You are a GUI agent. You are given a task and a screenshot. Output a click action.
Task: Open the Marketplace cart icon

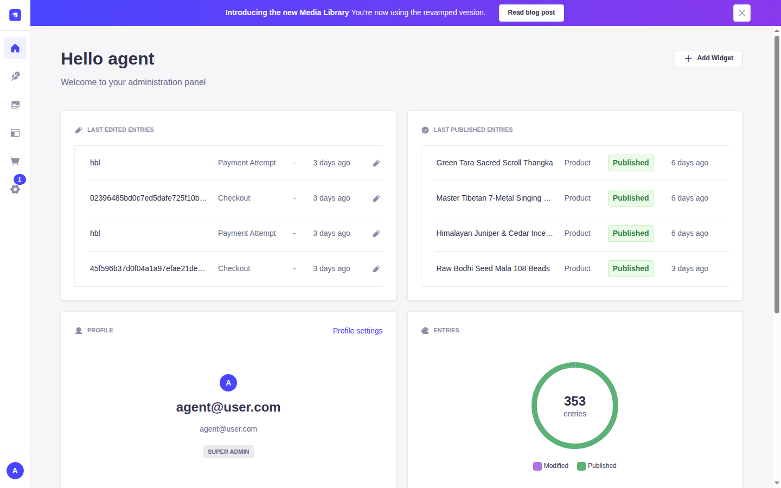click(15, 161)
